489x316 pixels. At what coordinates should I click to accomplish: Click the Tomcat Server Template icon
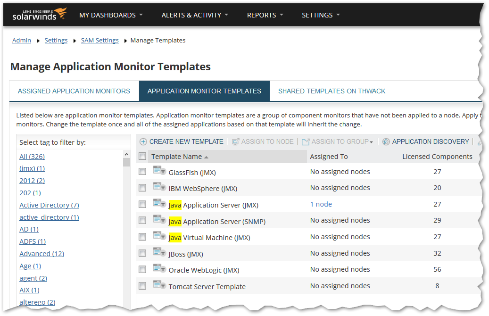(159, 286)
